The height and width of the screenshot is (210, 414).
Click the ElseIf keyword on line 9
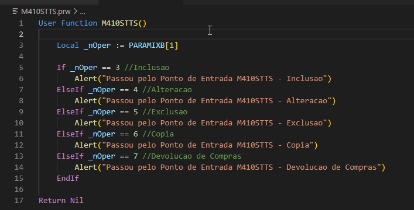coord(70,111)
